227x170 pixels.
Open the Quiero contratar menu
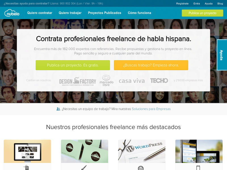pyautogui.click(x=40, y=13)
